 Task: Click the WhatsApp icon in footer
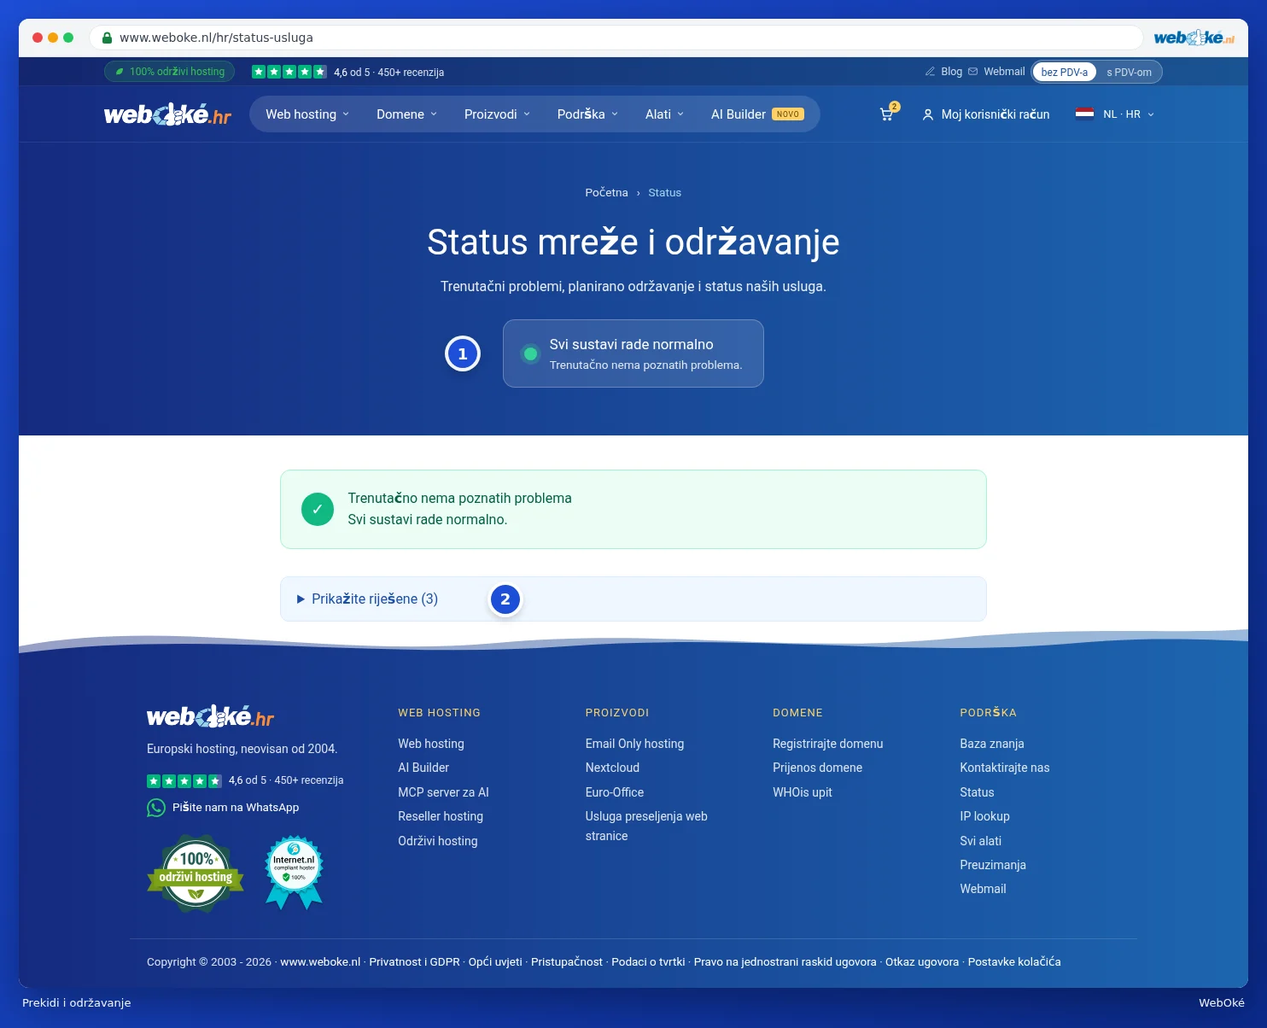coord(156,808)
